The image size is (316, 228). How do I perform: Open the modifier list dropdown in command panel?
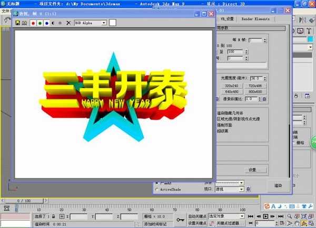[303, 47]
